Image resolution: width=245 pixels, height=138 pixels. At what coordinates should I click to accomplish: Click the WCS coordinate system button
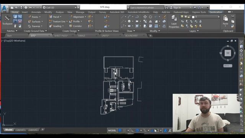(228, 66)
